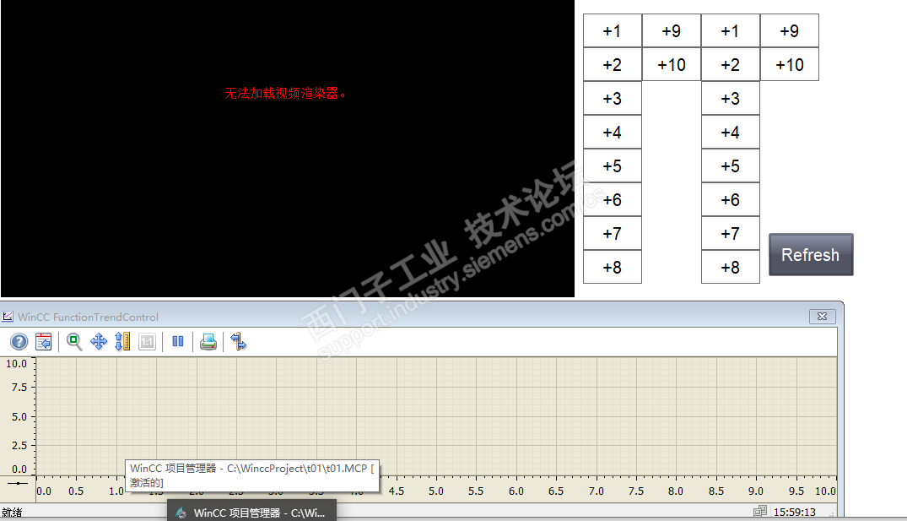Click +9 in the right button group
The width and height of the screenshot is (907, 521).
pyautogui.click(x=789, y=30)
